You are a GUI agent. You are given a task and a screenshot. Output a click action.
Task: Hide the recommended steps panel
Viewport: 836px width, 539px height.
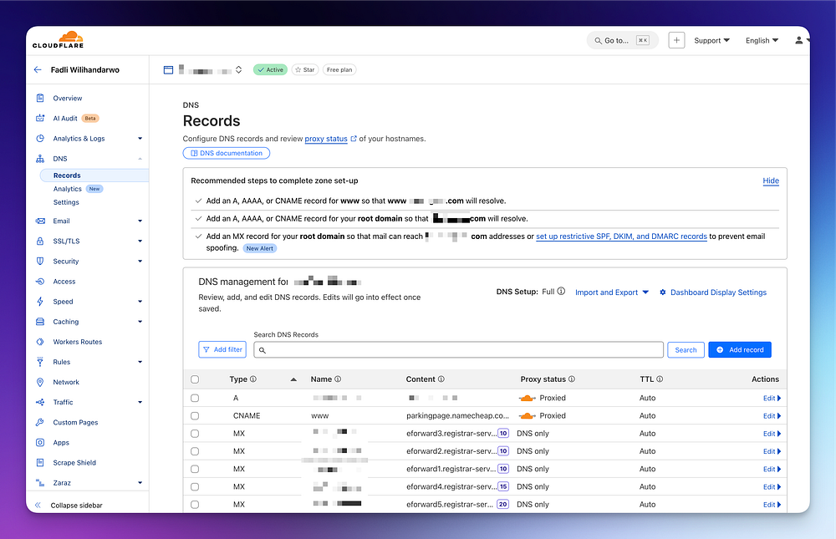[x=771, y=181]
